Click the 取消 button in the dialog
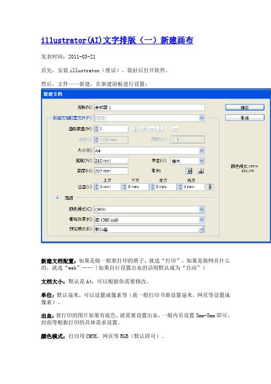271x384 pixels. 245,118
